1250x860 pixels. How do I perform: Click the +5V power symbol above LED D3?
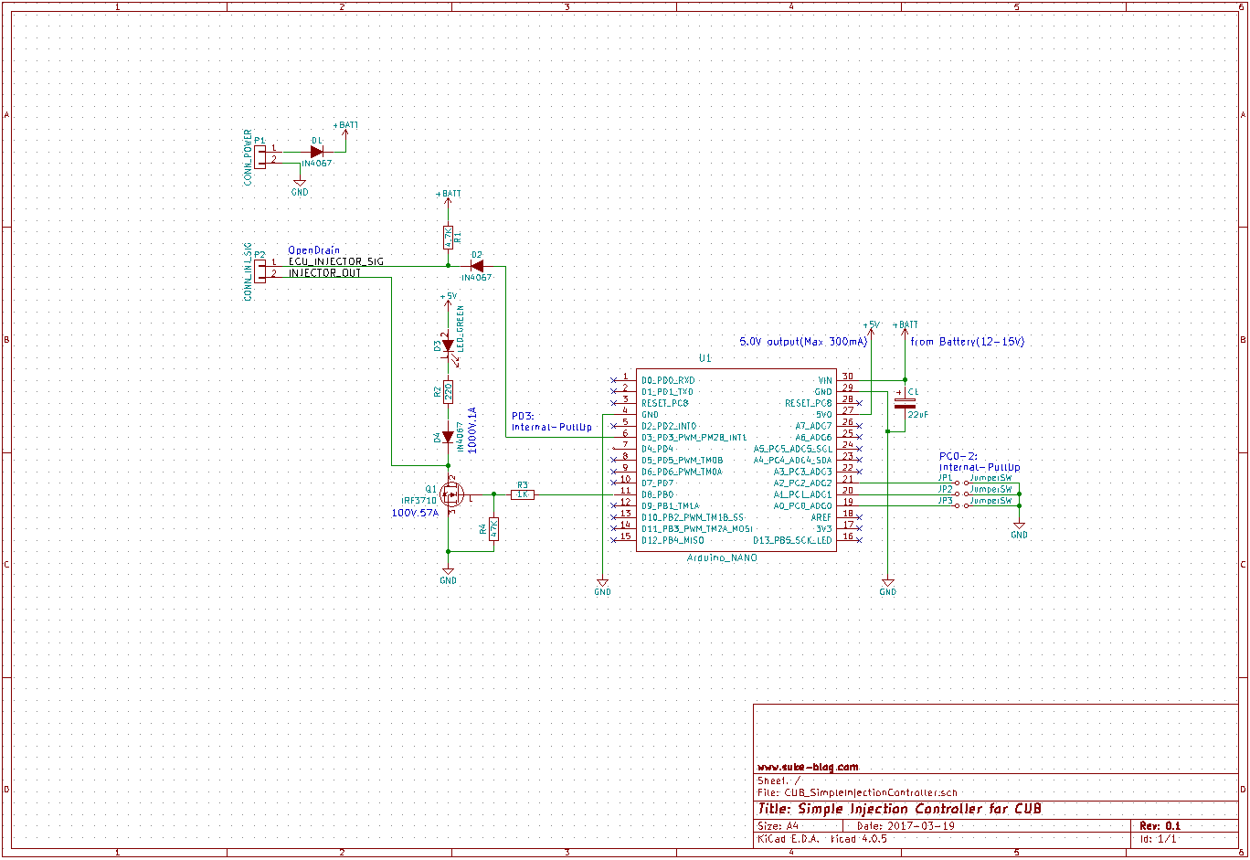click(448, 301)
